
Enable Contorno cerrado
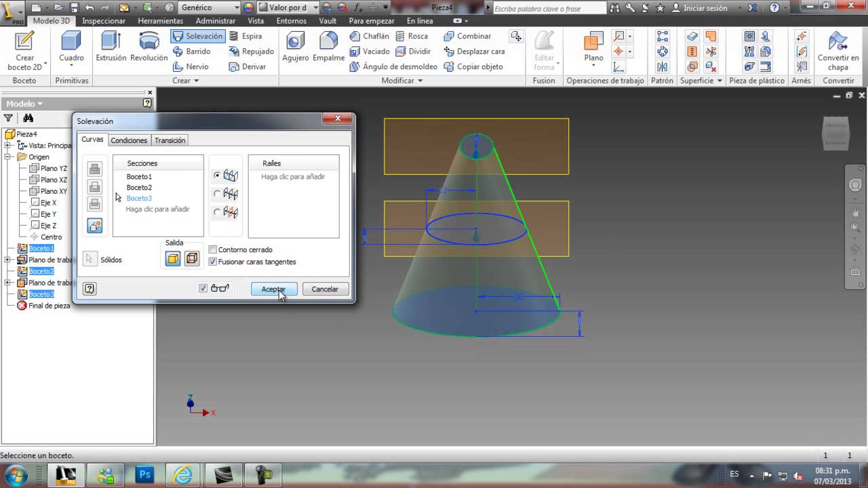214,249
